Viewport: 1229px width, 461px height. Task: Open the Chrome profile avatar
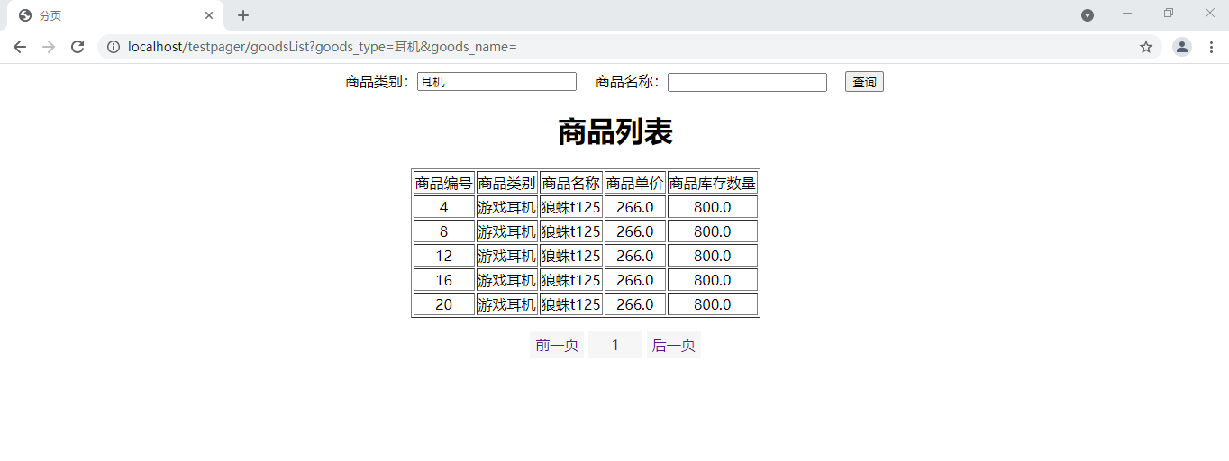[x=1182, y=47]
